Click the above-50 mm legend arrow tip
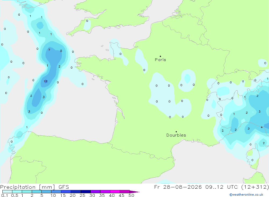 point(135,192)
